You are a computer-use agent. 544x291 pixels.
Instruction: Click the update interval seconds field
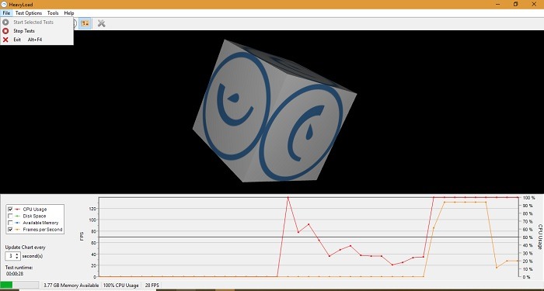click(x=10, y=256)
